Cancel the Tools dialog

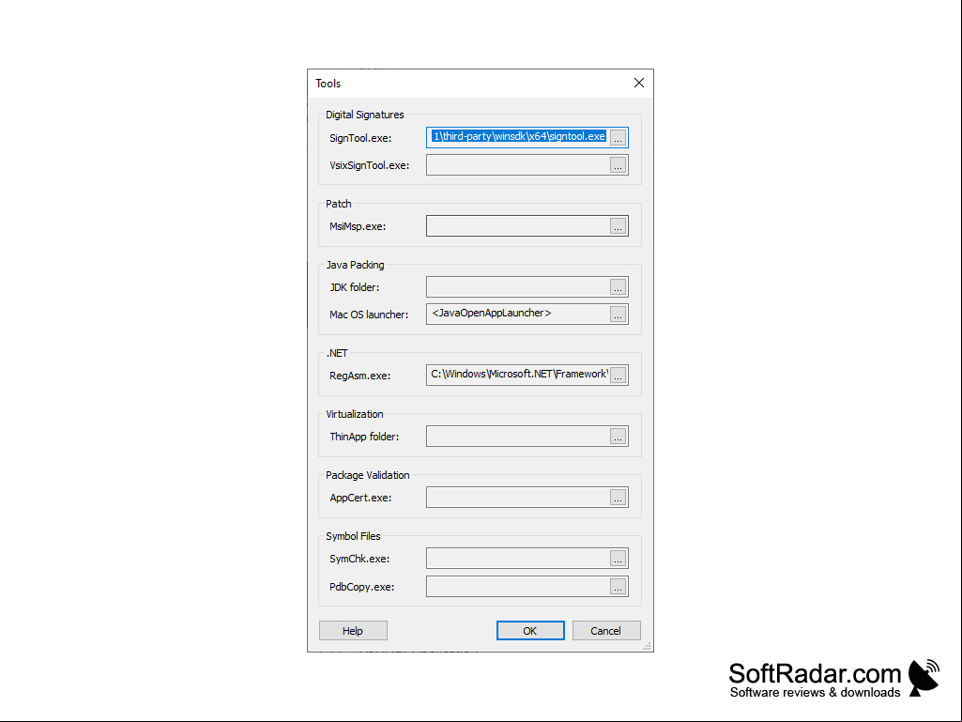[x=606, y=631]
